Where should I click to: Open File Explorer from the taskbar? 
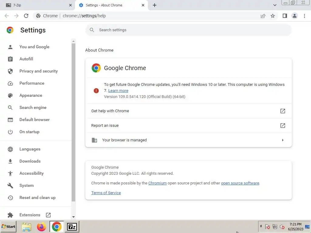click(x=26, y=227)
